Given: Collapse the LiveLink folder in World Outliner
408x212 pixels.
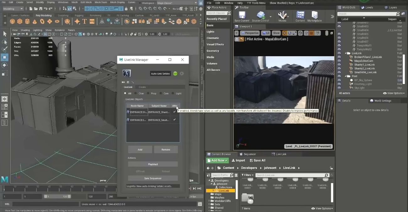Looking at the screenshot, I should 346,53.
